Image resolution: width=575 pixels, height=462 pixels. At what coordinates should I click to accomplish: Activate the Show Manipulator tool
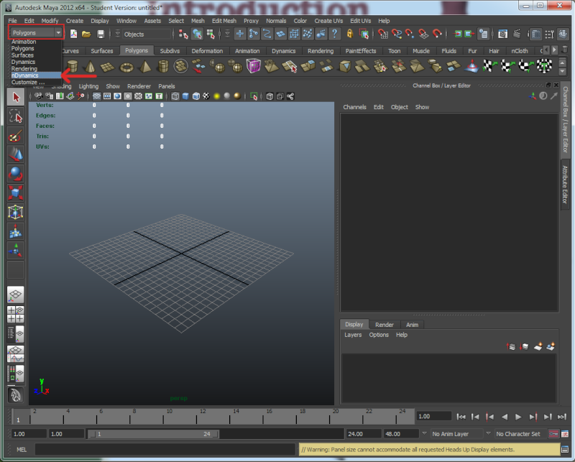pos(15,250)
